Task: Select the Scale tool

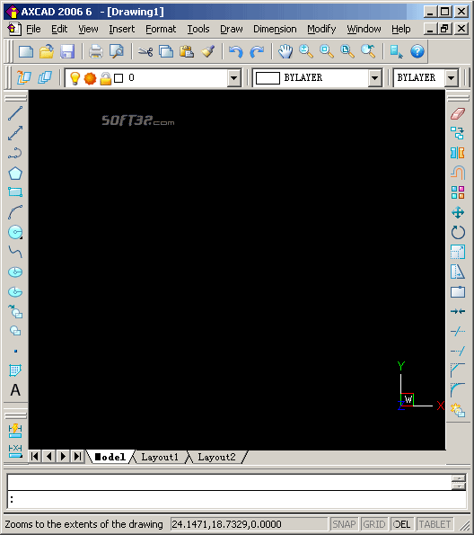Action: coord(458,252)
